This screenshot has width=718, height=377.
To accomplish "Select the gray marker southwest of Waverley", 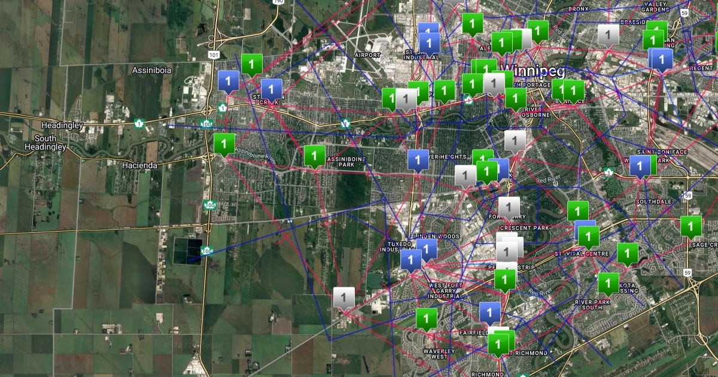I will (x=343, y=297).
